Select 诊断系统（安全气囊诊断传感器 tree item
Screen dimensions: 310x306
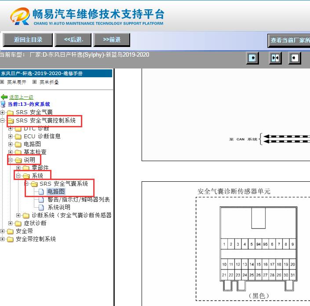click(x=72, y=215)
